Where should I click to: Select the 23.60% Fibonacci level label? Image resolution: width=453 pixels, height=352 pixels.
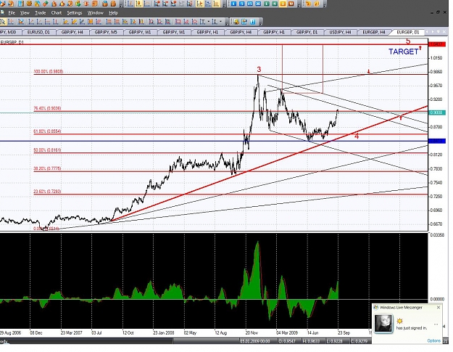[47, 192]
